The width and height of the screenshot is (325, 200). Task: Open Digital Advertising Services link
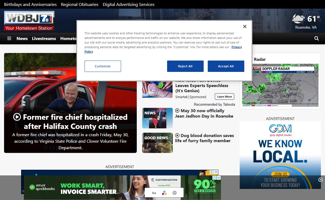coord(129,4)
